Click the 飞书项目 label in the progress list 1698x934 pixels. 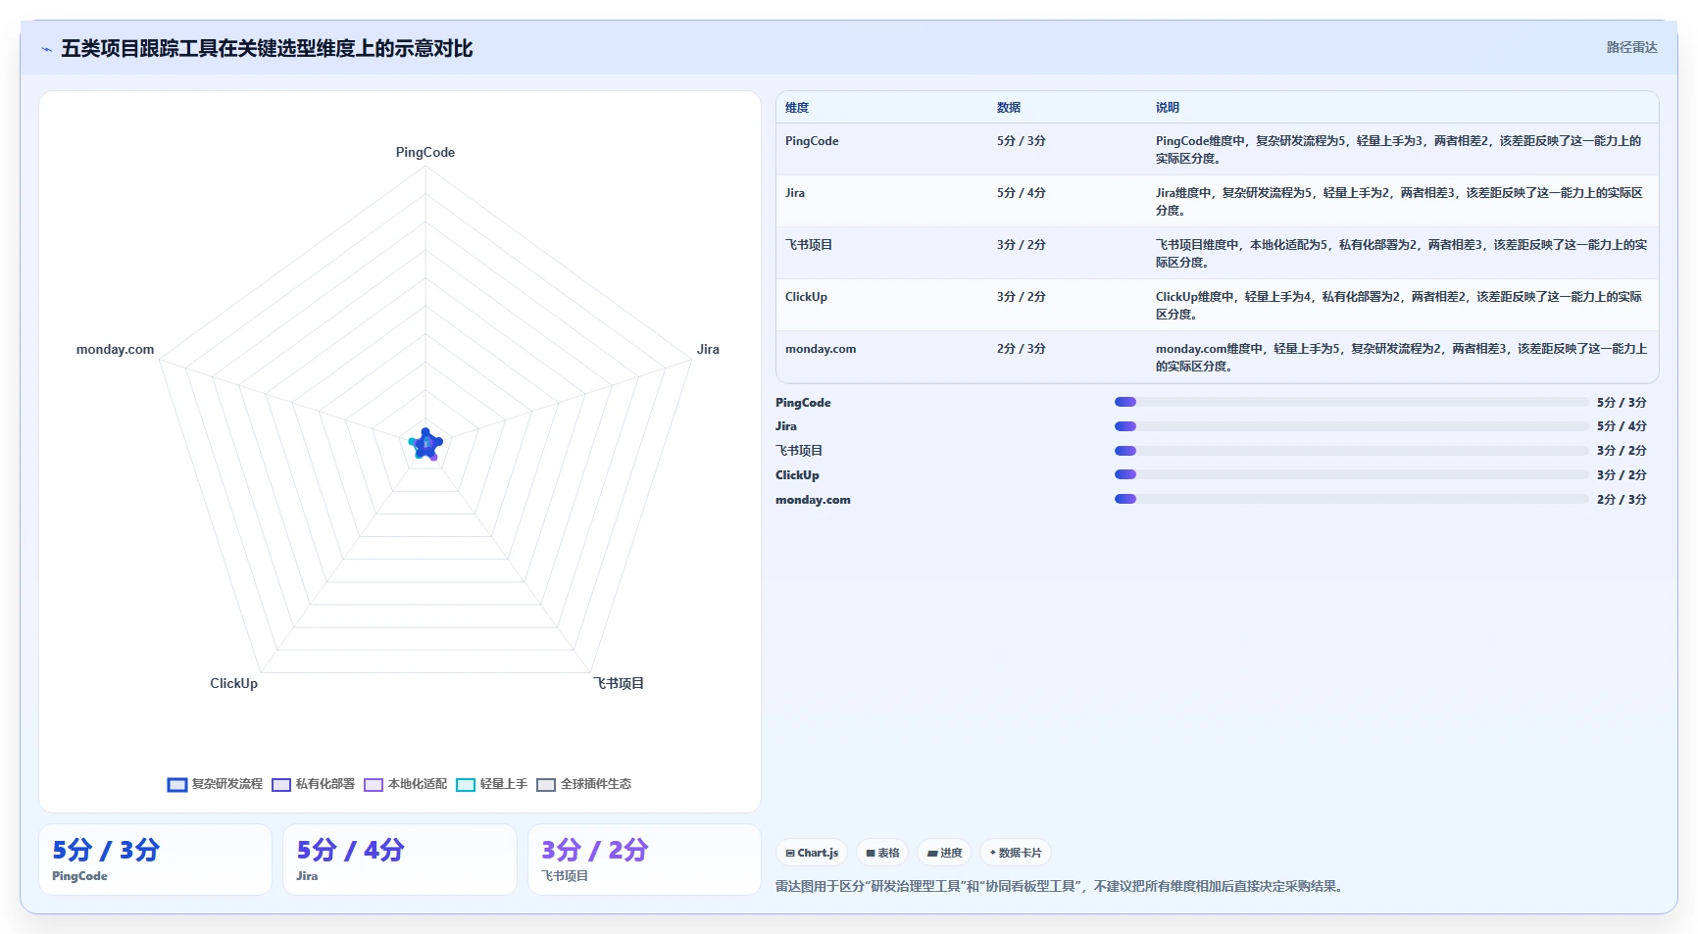coord(799,451)
